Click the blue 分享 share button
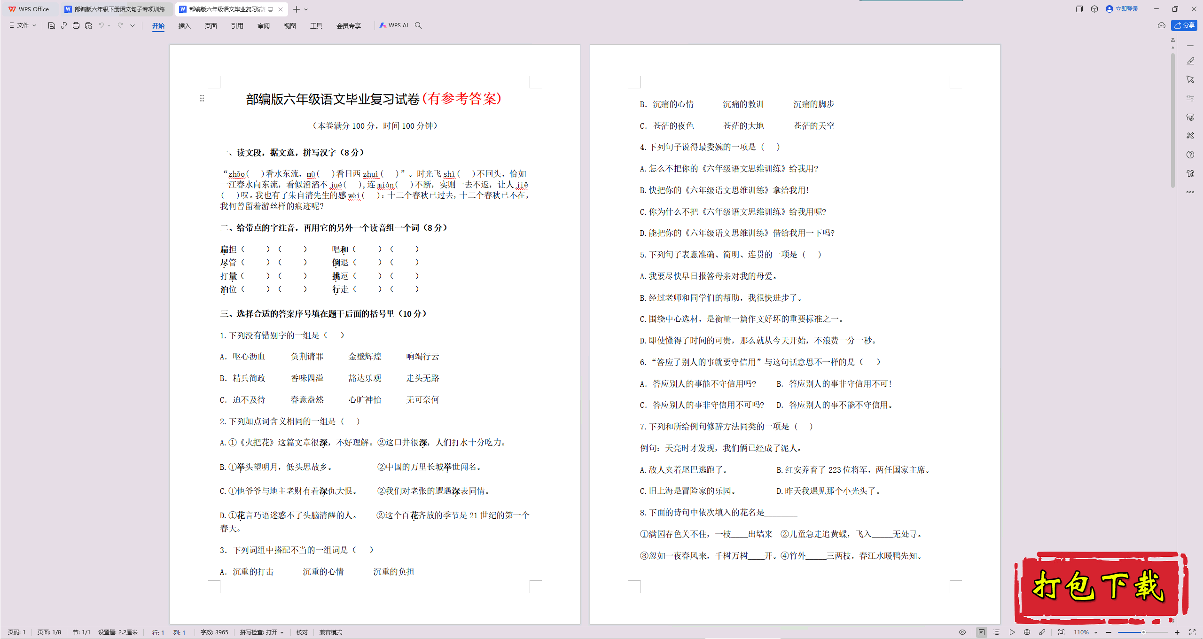The width and height of the screenshot is (1203, 639). click(x=1184, y=25)
